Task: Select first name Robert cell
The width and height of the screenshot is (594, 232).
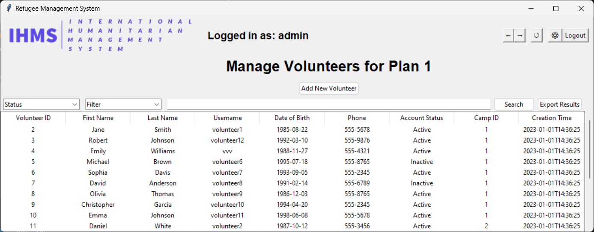Action: [98, 140]
